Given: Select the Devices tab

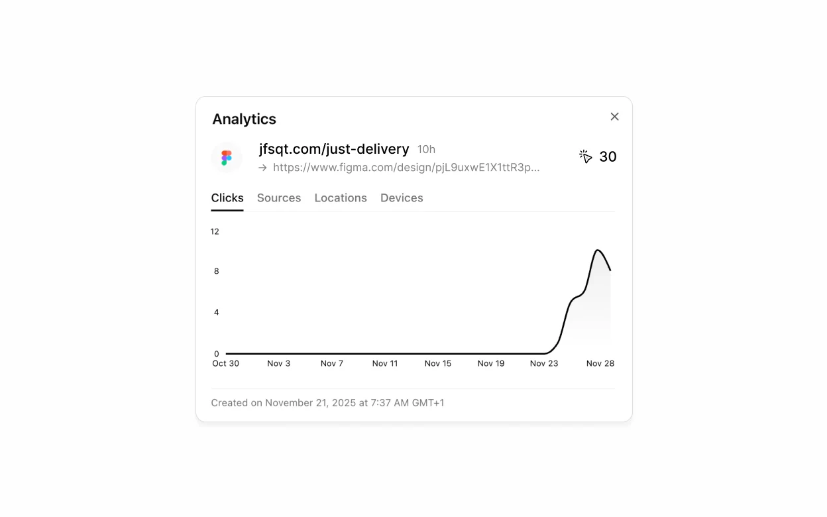Looking at the screenshot, I should (402, 198).
